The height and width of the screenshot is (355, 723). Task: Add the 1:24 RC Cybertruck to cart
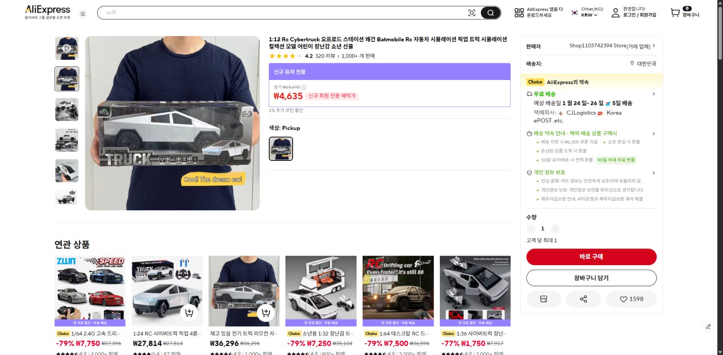[x=189, y=313]
